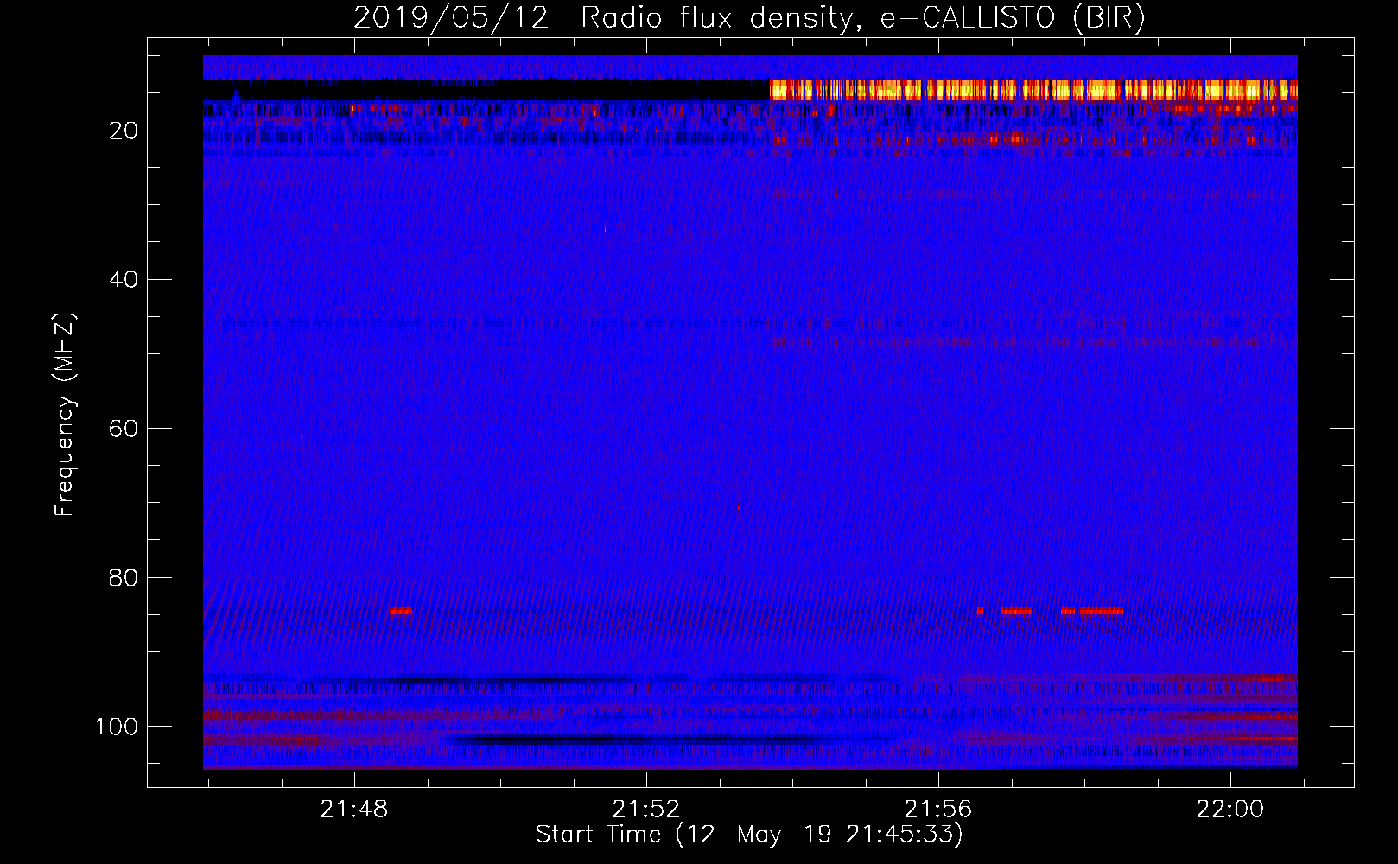Click the plot title '2019/05/12 Radio flux density, e-CALLISTO (BIR)'
1398x864 pixels.
pyautogui.click(x=749, y=18)
